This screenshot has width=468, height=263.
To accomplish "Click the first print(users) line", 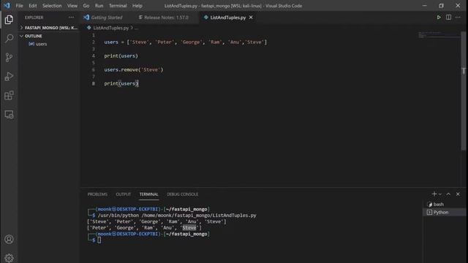I will (x=121, y=56).
